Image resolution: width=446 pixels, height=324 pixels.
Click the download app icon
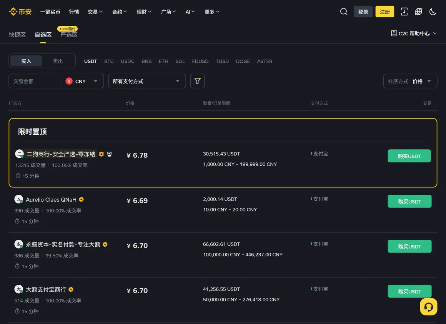click(404, 12)
